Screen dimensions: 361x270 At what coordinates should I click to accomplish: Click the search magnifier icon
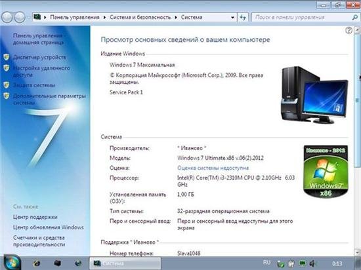pyautogui.click(x=355, y=18)
